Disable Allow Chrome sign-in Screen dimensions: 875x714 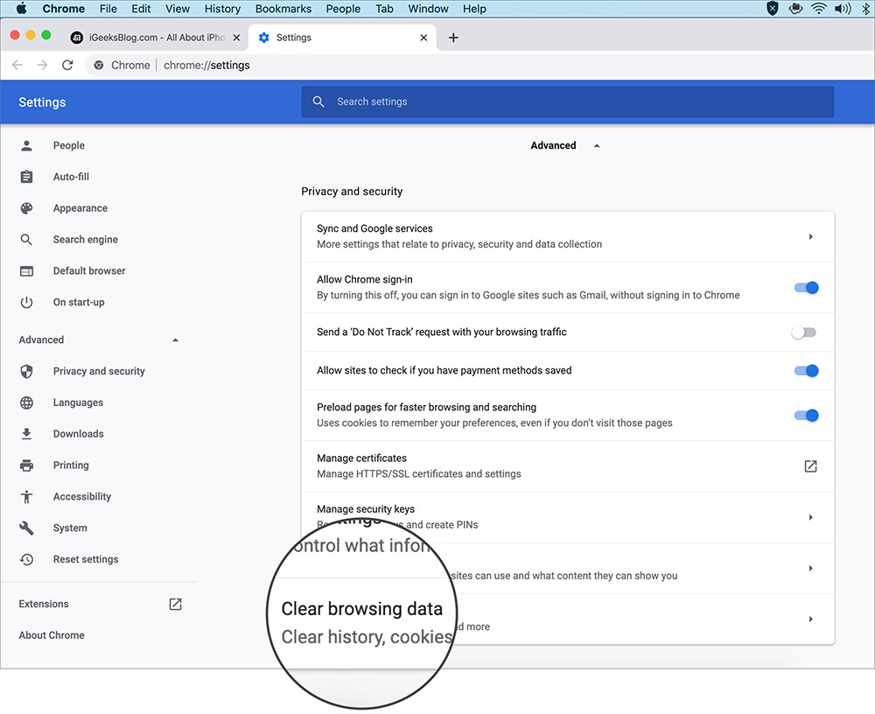click(806, 287)
